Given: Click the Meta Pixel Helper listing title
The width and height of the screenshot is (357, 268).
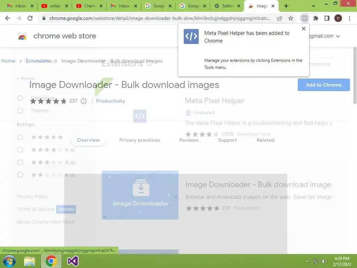Looking at the screenshot, I should click(214, 101).
